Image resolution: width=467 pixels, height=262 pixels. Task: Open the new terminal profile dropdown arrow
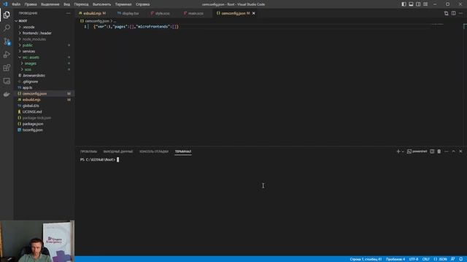[x=403, y=151]
